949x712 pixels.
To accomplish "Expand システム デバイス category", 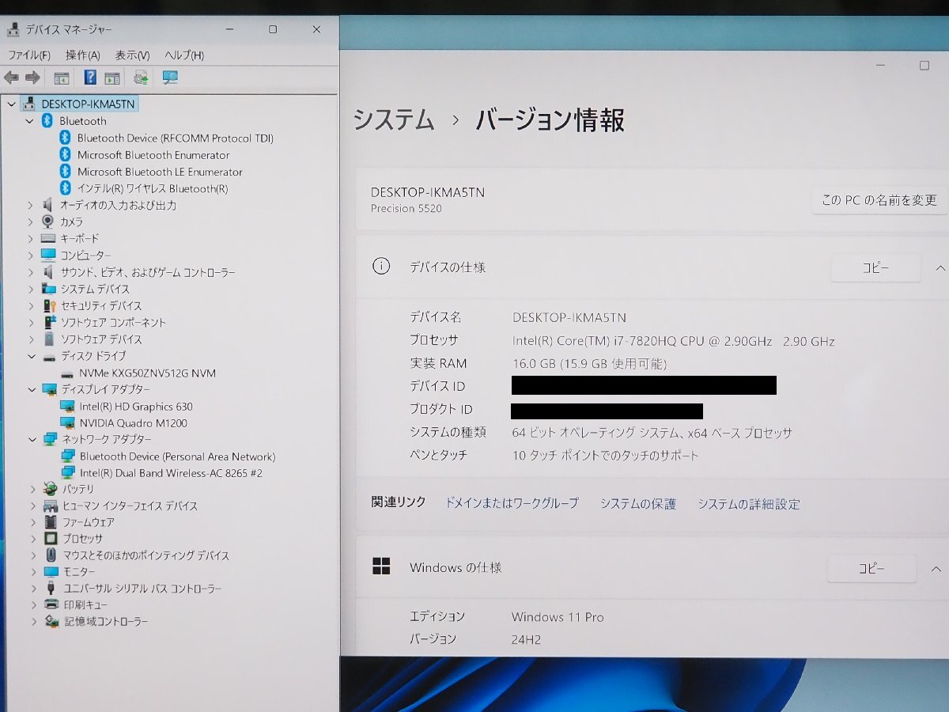I will [30, 289].
